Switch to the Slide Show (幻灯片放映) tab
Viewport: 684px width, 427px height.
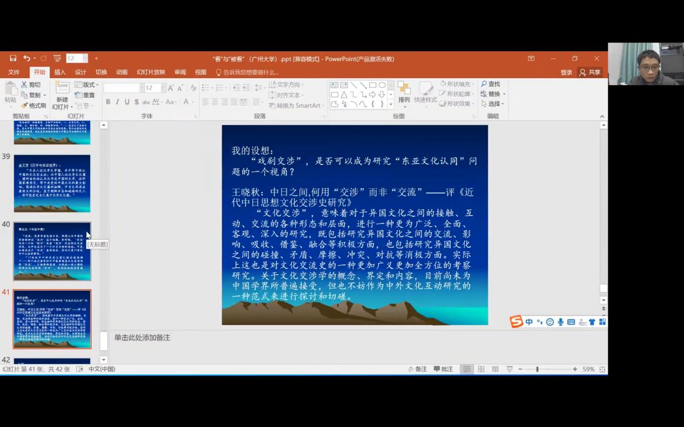point(151,72)
